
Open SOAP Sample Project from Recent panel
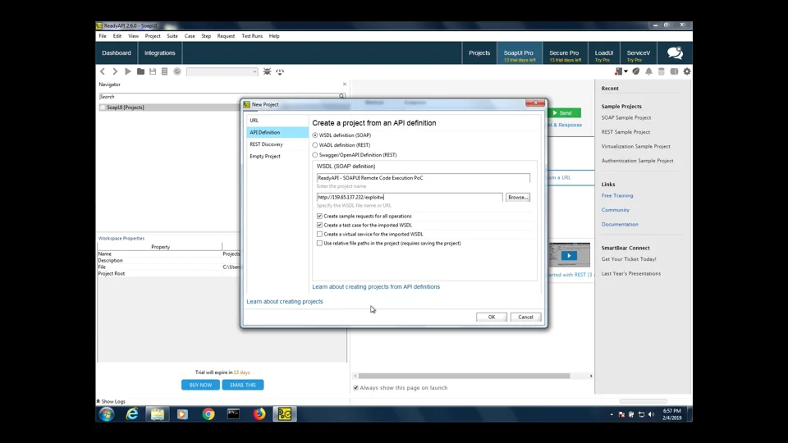click(626, 117)
